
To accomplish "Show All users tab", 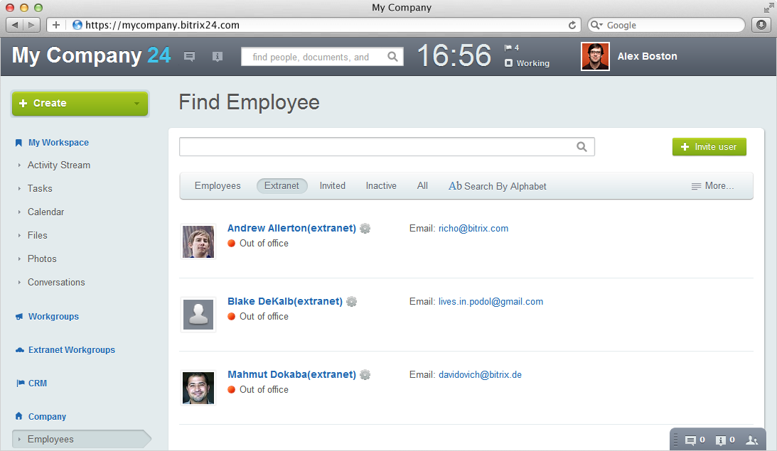I will click(422, 185).
